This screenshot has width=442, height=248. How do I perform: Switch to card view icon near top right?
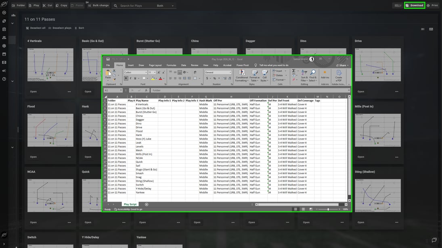431,29
